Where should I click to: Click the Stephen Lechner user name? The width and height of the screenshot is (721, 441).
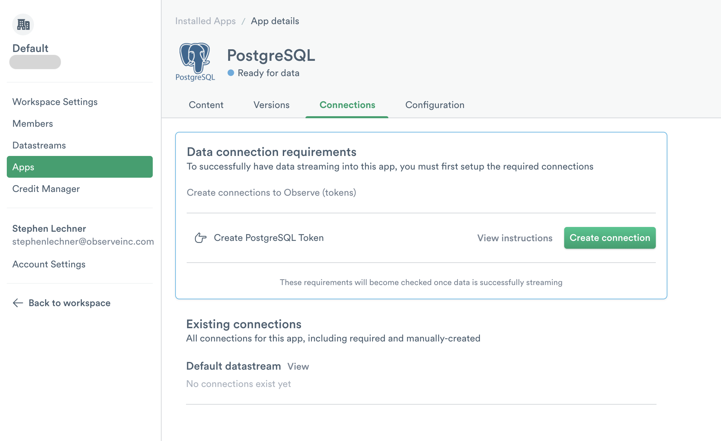tap(49, 228)
